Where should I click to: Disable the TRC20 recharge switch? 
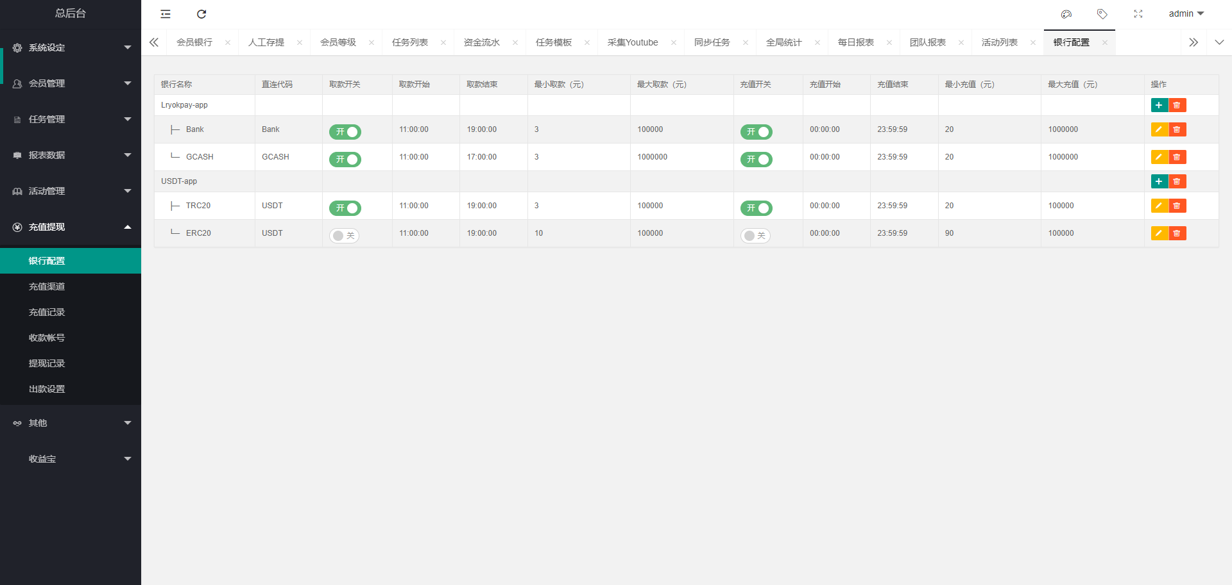click(x=756, y=208)
